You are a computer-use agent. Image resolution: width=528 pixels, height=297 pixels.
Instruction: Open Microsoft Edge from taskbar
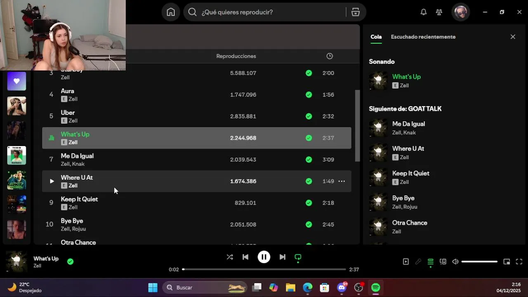308,288
